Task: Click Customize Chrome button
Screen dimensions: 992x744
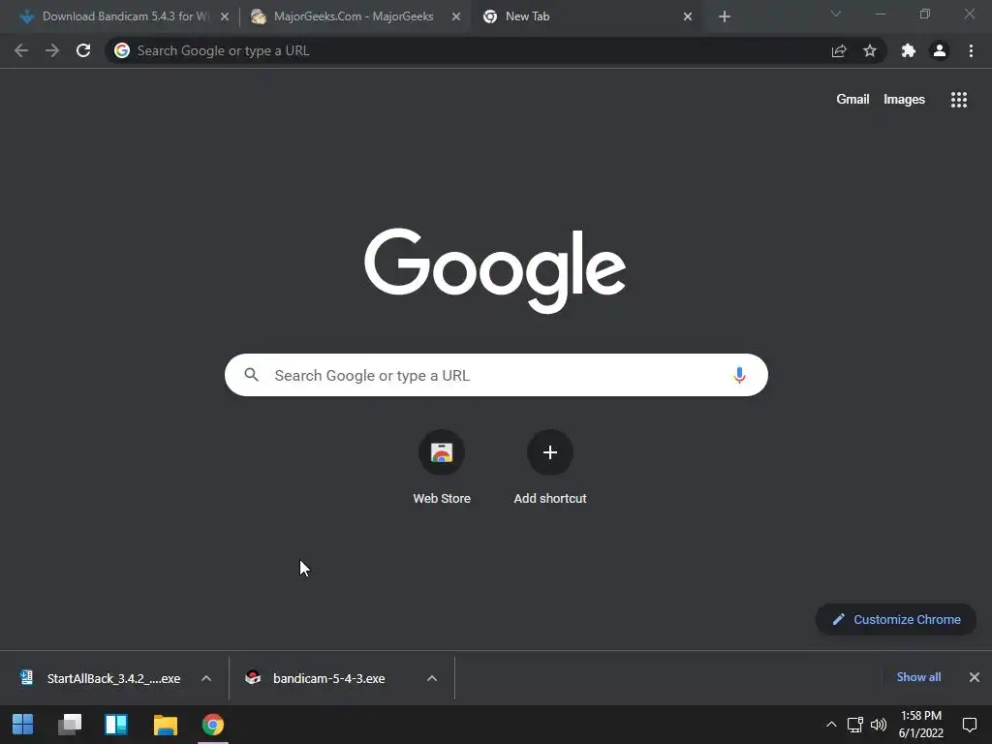Action: tap(896, 619)
